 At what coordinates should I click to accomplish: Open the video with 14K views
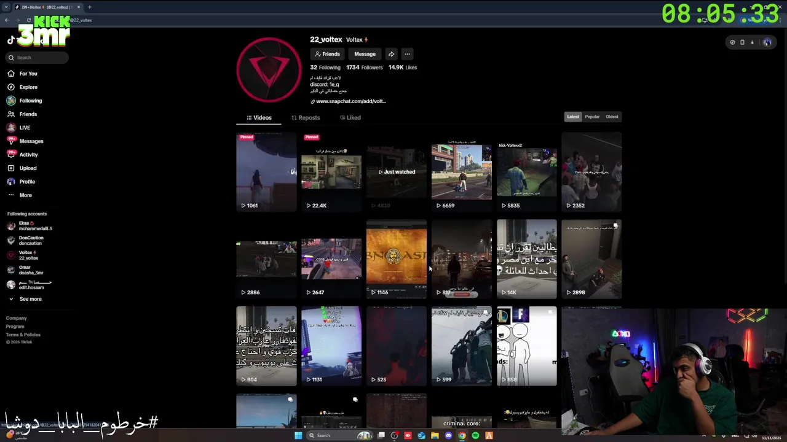527,259
